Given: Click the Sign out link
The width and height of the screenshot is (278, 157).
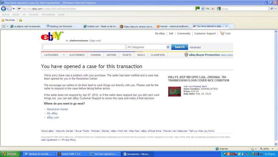Looking at the screenshot, I should [95, 41].
